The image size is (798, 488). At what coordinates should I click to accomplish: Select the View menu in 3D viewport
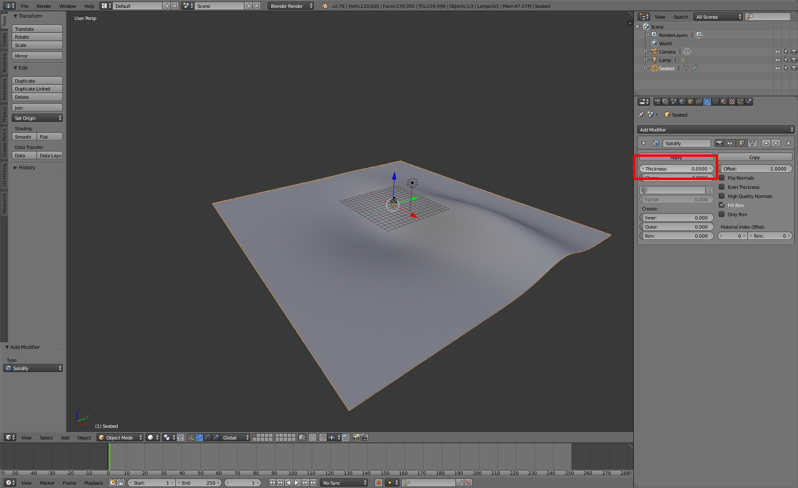(25, 437)
